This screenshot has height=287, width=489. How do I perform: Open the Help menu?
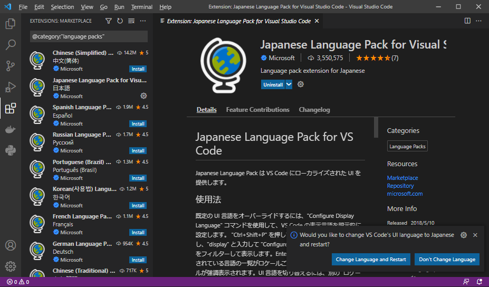coord(165,7)
